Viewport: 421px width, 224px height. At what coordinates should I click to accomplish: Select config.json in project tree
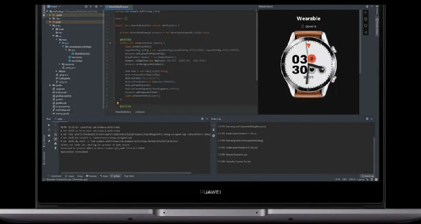[69, 68]
